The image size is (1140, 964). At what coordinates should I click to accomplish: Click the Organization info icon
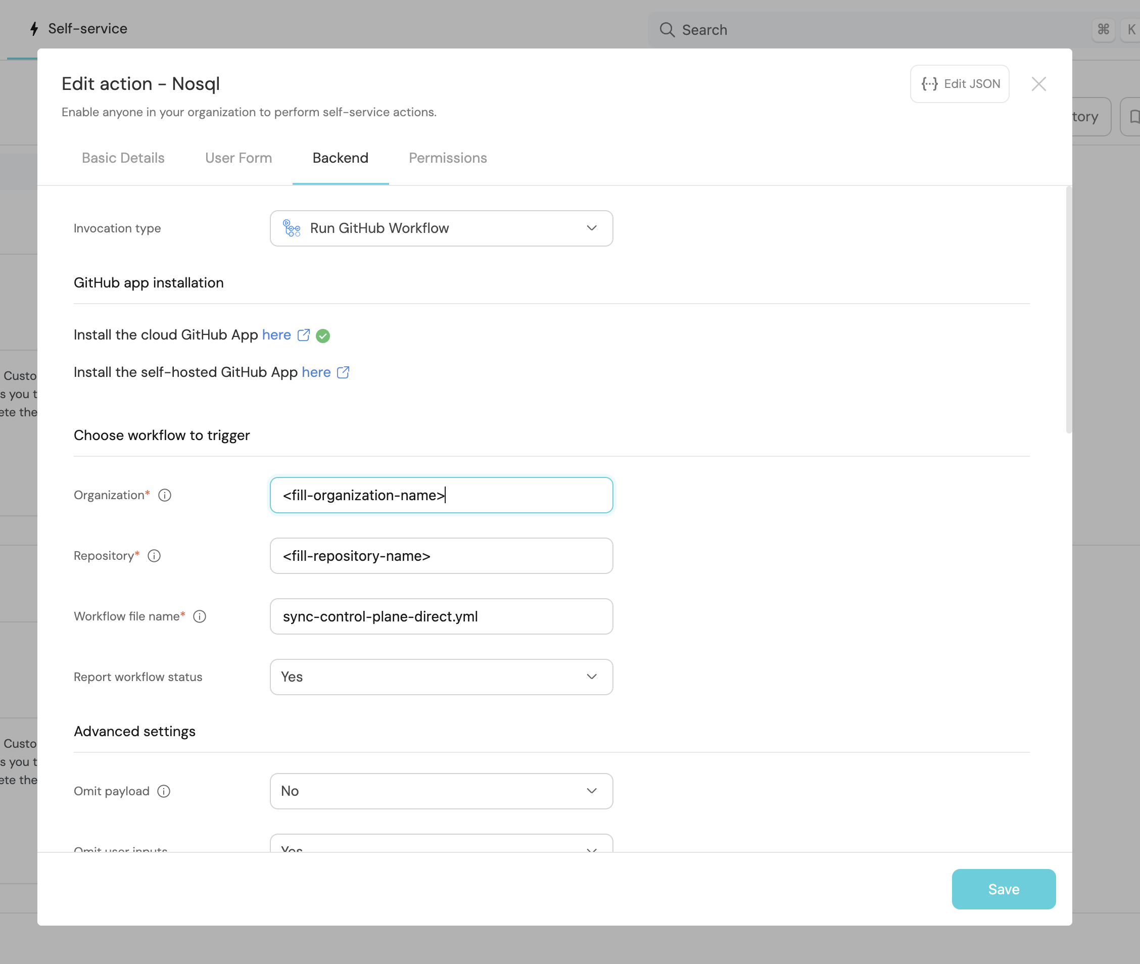[x=165, y=495]
